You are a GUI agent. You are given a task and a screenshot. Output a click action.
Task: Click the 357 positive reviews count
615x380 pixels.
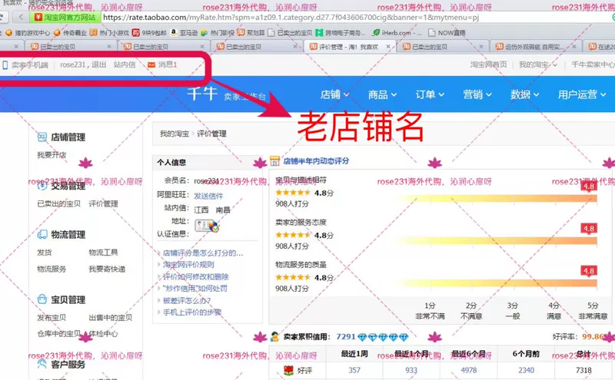click(x=354, y=370)
